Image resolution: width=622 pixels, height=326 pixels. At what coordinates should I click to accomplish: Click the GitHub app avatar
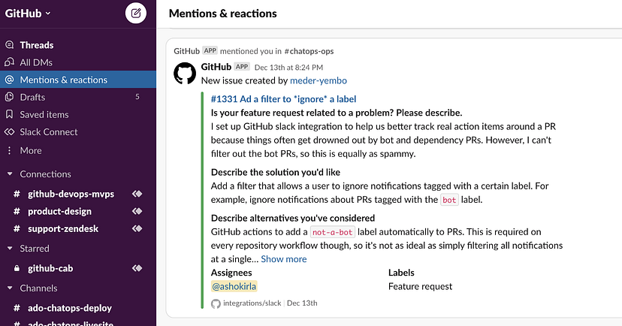tap(185, 74)
